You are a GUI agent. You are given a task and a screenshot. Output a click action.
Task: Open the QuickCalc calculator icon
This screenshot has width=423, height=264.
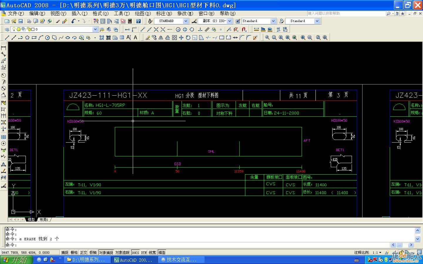pos(130,21)
